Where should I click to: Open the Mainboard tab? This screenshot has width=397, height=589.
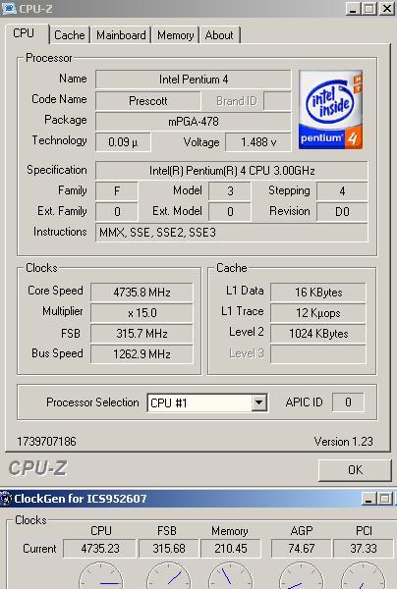[121, 35]
